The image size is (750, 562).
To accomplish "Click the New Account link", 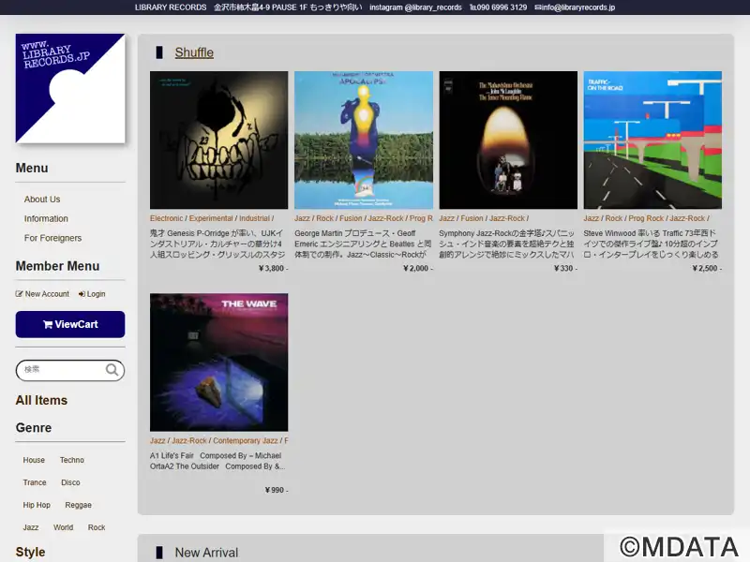I will pos(42,294).
